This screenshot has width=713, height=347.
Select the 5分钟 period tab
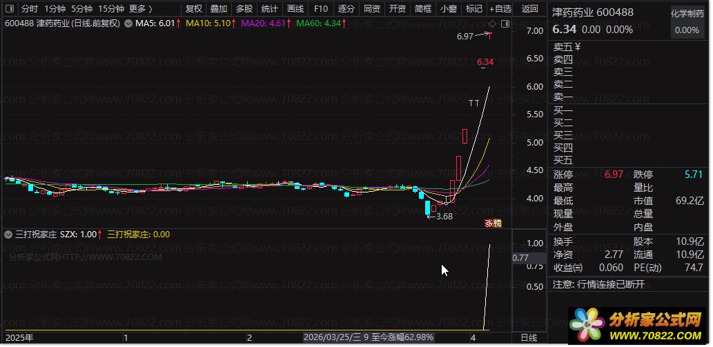[82, 9]
